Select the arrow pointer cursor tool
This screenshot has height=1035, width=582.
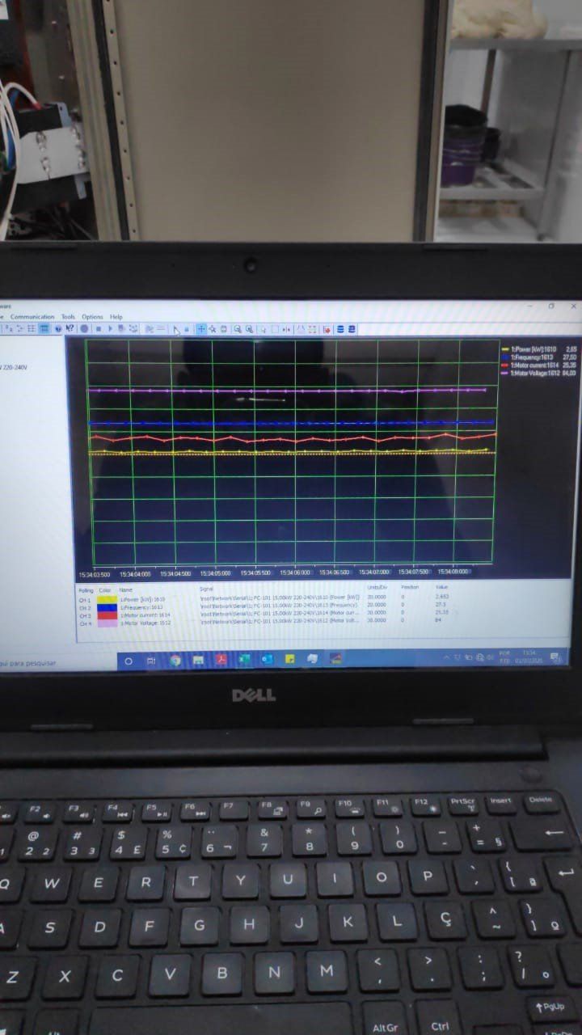tap(176, 329)
